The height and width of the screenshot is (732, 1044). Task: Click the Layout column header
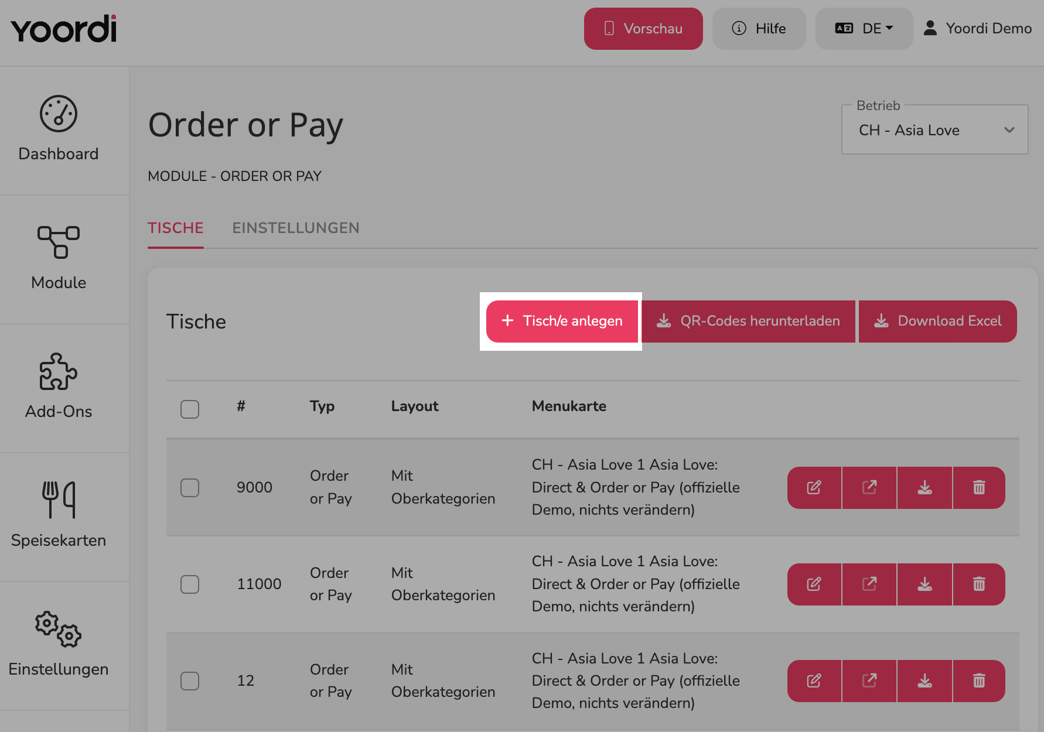click(x=415, y=406)
